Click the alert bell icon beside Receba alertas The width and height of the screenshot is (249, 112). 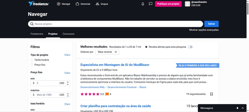tap(146, 47)
